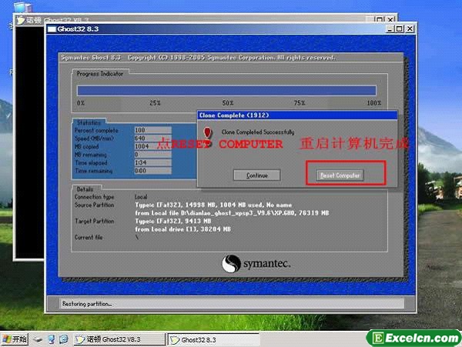
Task: Click the Speed (MB/min) value field
Action: coord(152,138)
